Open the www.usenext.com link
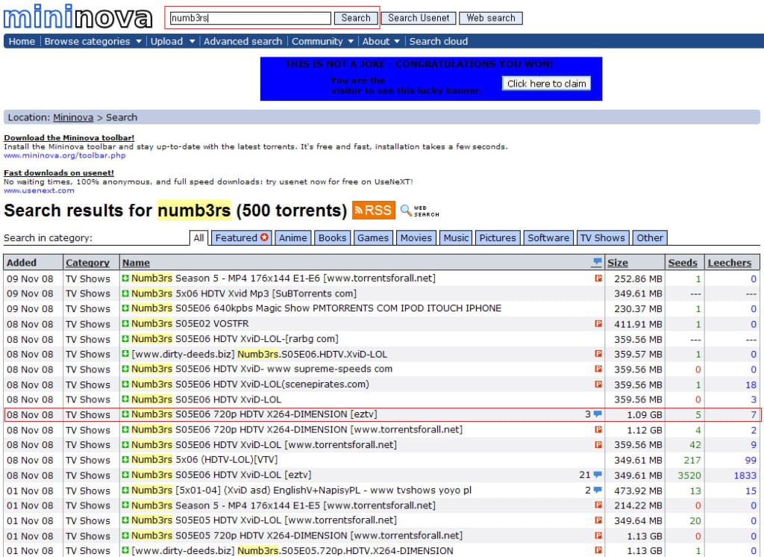The image size is (764, 557). (39, 190)
